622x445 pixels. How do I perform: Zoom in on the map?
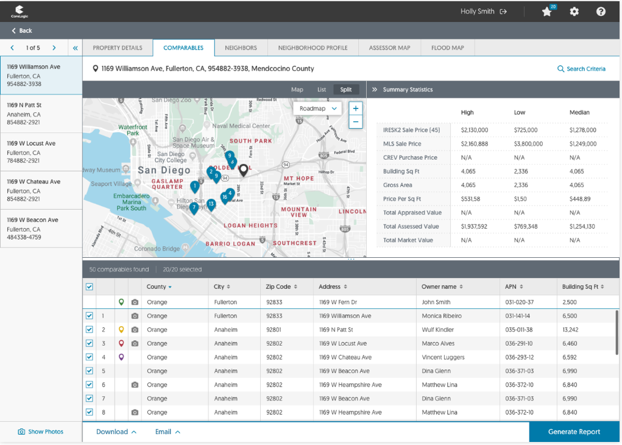[x=356, y=109]
